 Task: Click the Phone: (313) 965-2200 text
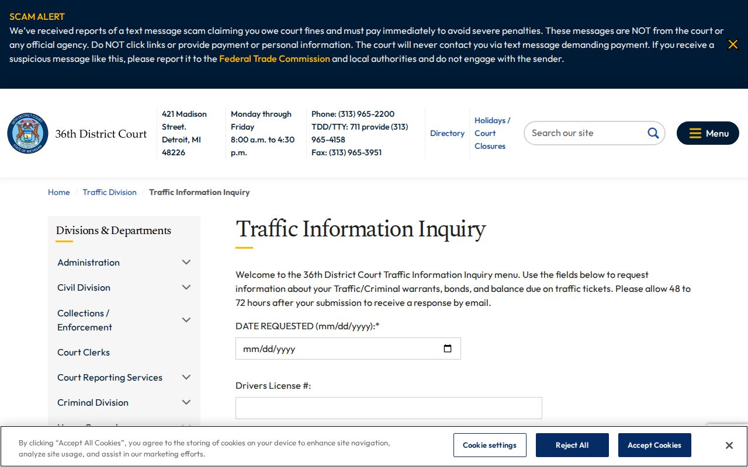coord(353,114)
